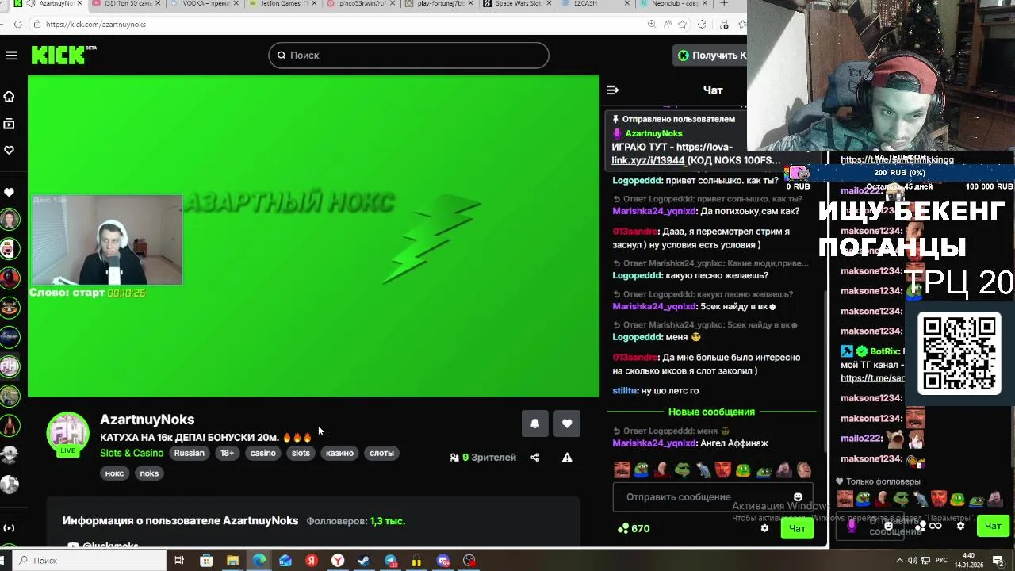Open Microsoft Edge on the taskbar
The width and height of the screenshot is (1015, 571).
point(259,561)
